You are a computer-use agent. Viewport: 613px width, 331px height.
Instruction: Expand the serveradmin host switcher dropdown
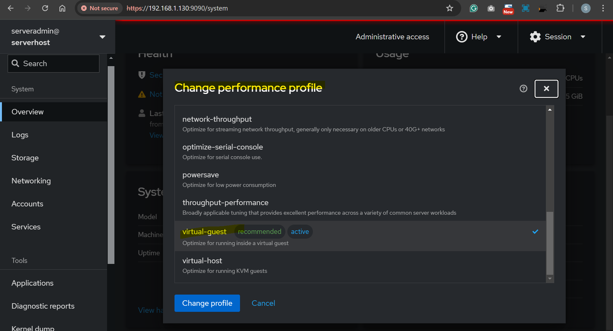102,37
